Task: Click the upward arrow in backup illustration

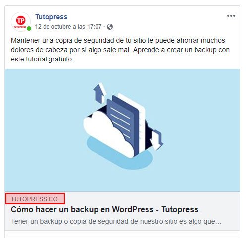Action: pyautogui.click(x=99, y=93)
